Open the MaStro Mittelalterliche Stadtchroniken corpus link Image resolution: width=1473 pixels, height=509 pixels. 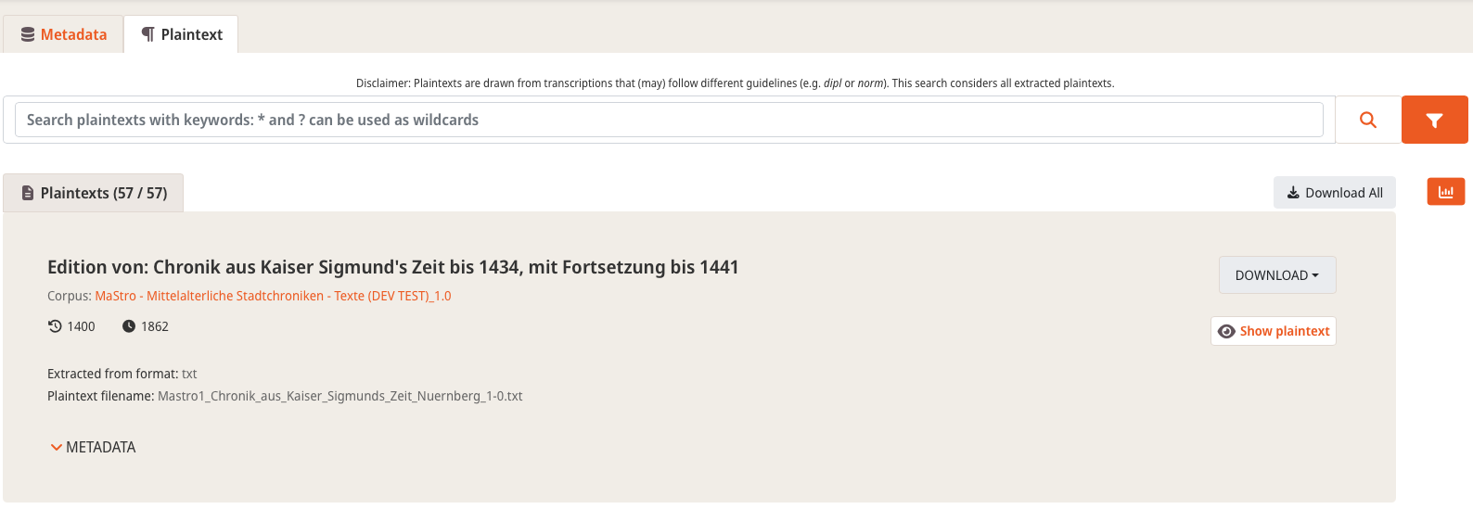point(273,296)
